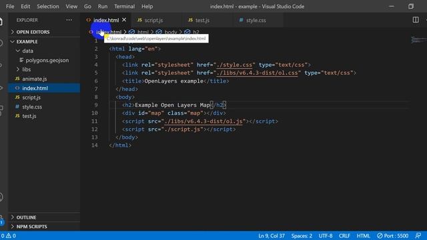427x240 pixels.
Task: Click the HTML icon on index.html tab
Action: click(88, 20)
